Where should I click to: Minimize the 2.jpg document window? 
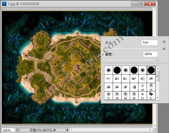[135, 4]
